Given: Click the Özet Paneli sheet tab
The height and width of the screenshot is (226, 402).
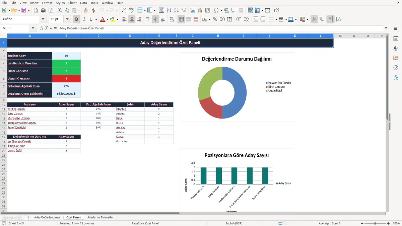Looking at the screenshot, I should tap(74, 217).
